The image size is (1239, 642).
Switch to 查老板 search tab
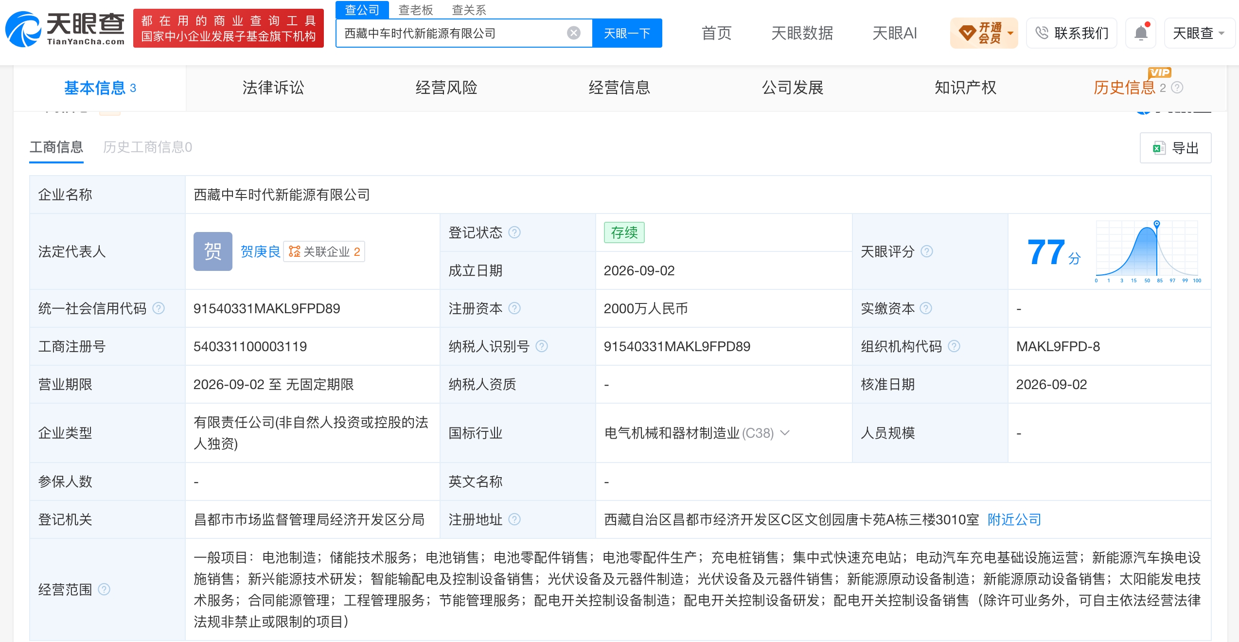point(416,10)
